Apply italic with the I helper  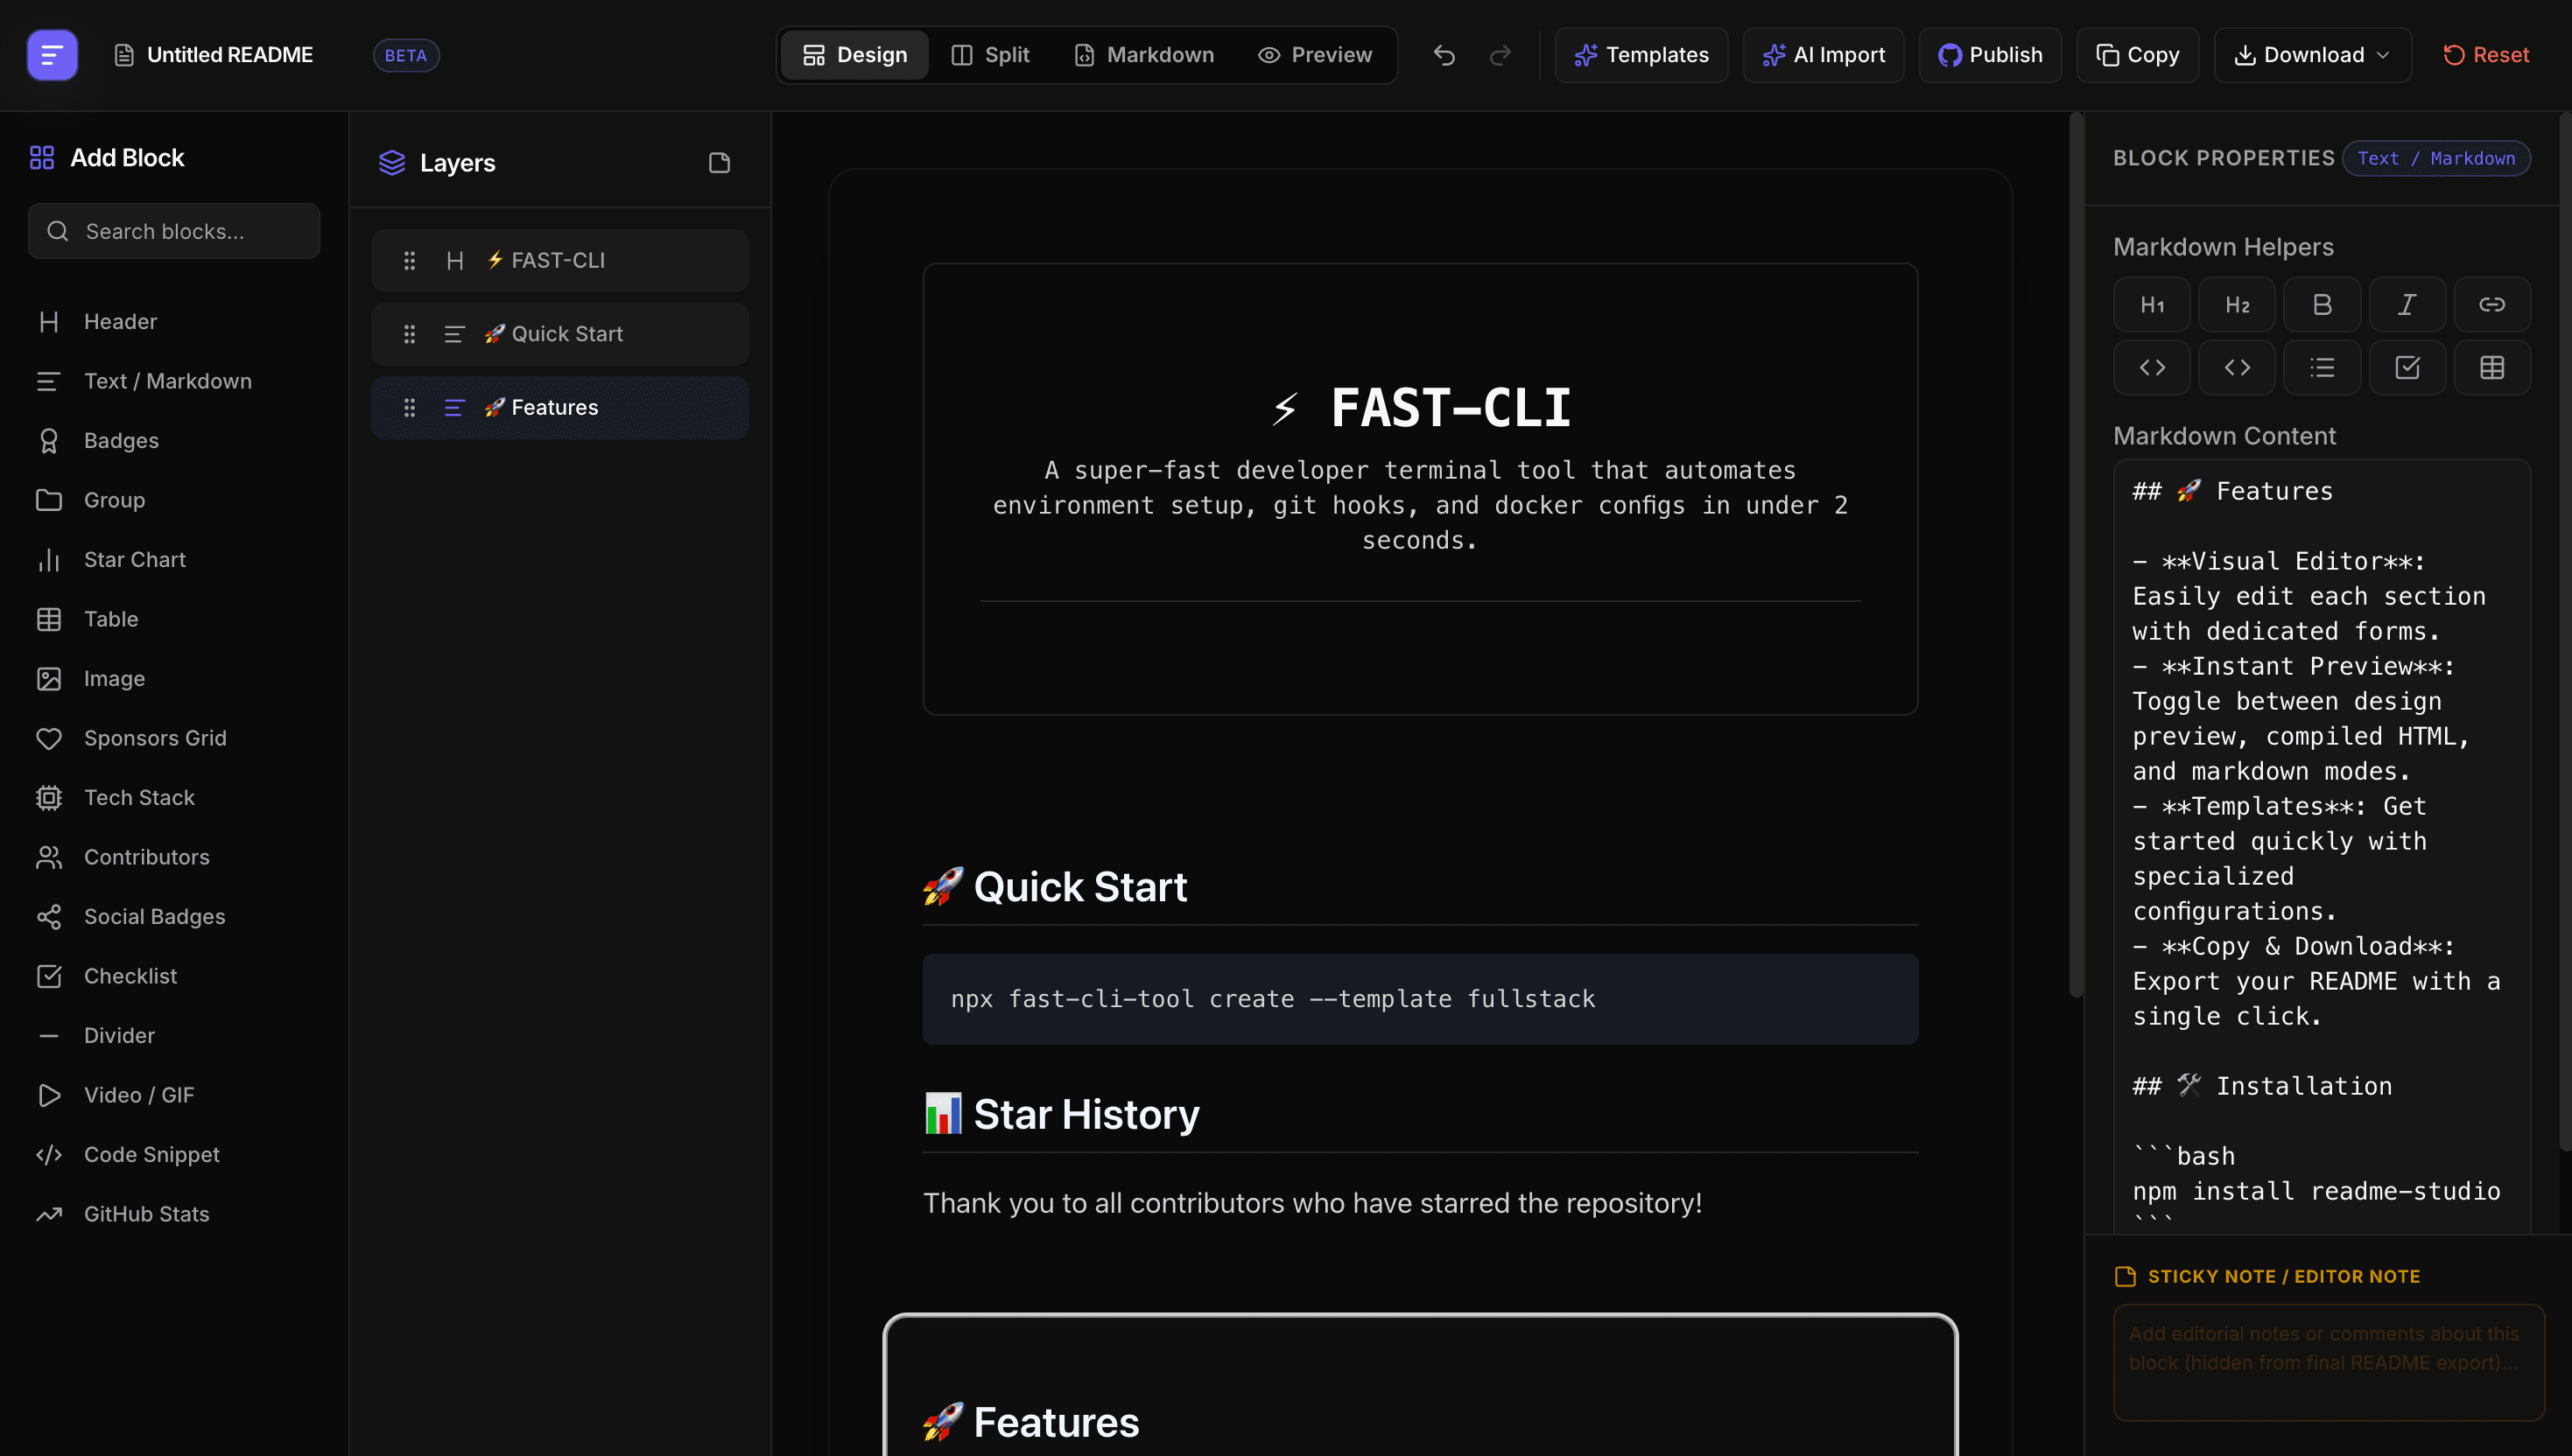click(x=2407, y=305)
